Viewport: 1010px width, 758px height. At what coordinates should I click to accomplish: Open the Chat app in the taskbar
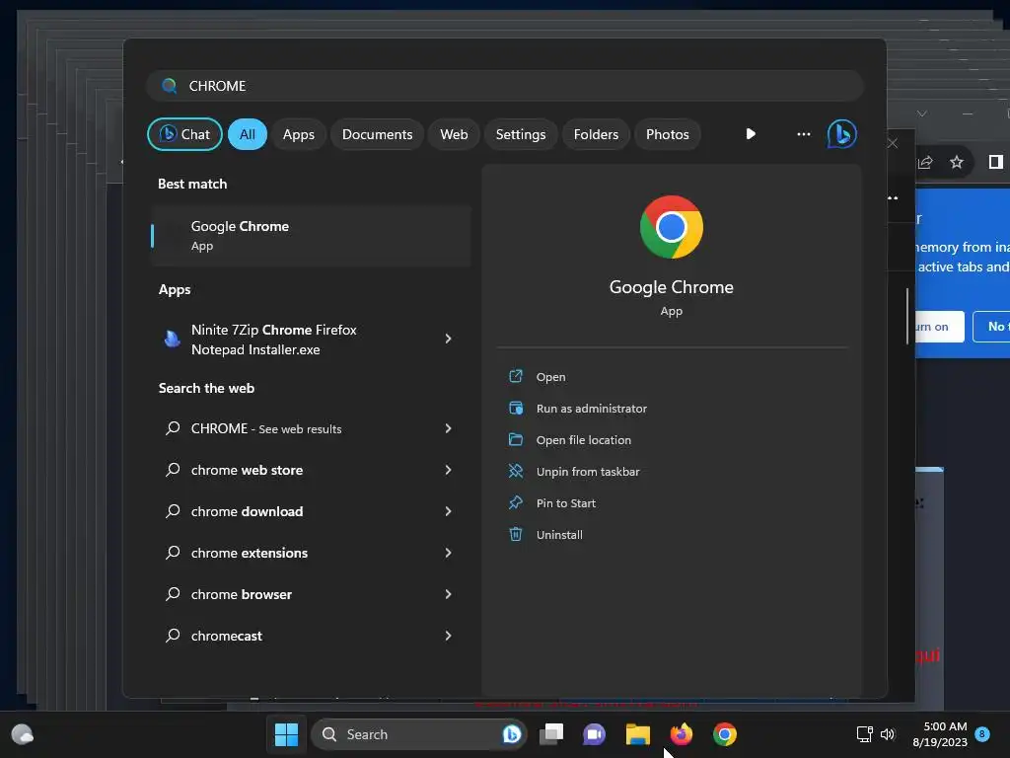[594, 734]
